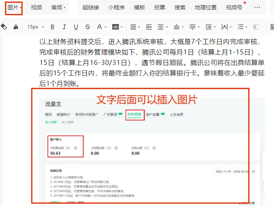The height and width of the screenshot is (206, 274).
Task: Toggle italic formatting
Action: (x=64, y=27)
